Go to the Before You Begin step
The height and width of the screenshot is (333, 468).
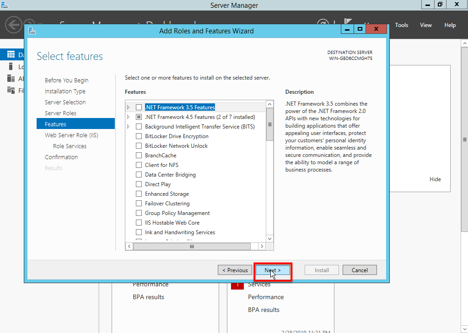(x=66, y=80)
